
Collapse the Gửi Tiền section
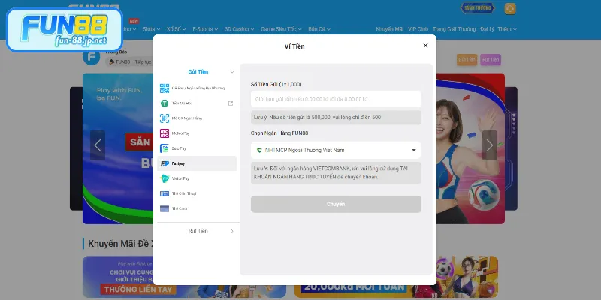(x=231, y=72)
